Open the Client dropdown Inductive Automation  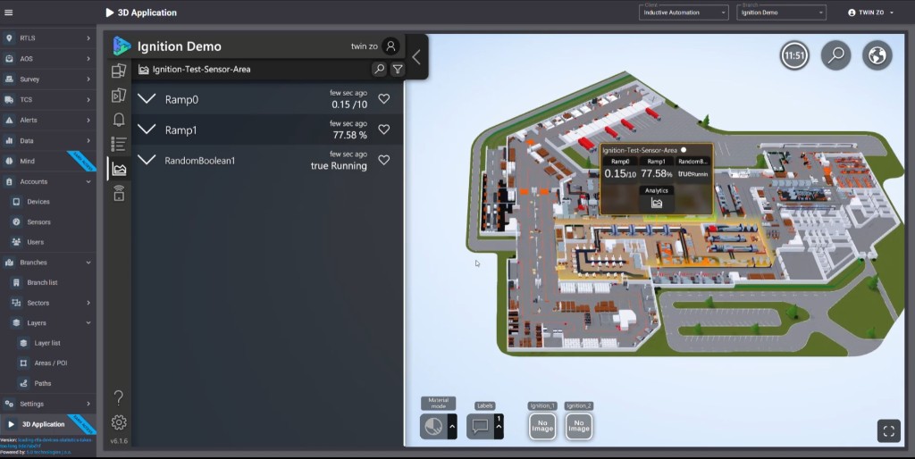pyautogui.click(x=684, y=13)
